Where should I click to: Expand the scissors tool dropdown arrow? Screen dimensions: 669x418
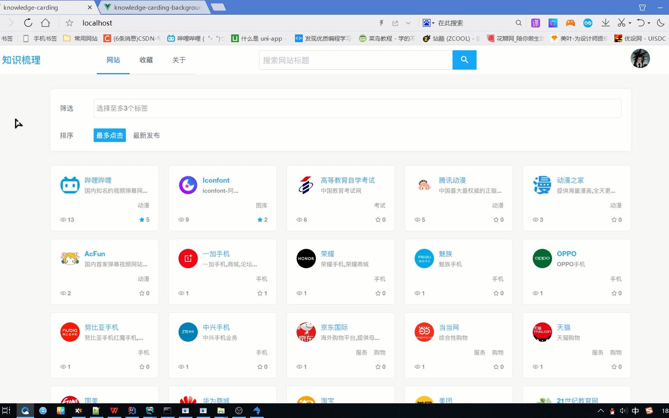pos(630,23)
